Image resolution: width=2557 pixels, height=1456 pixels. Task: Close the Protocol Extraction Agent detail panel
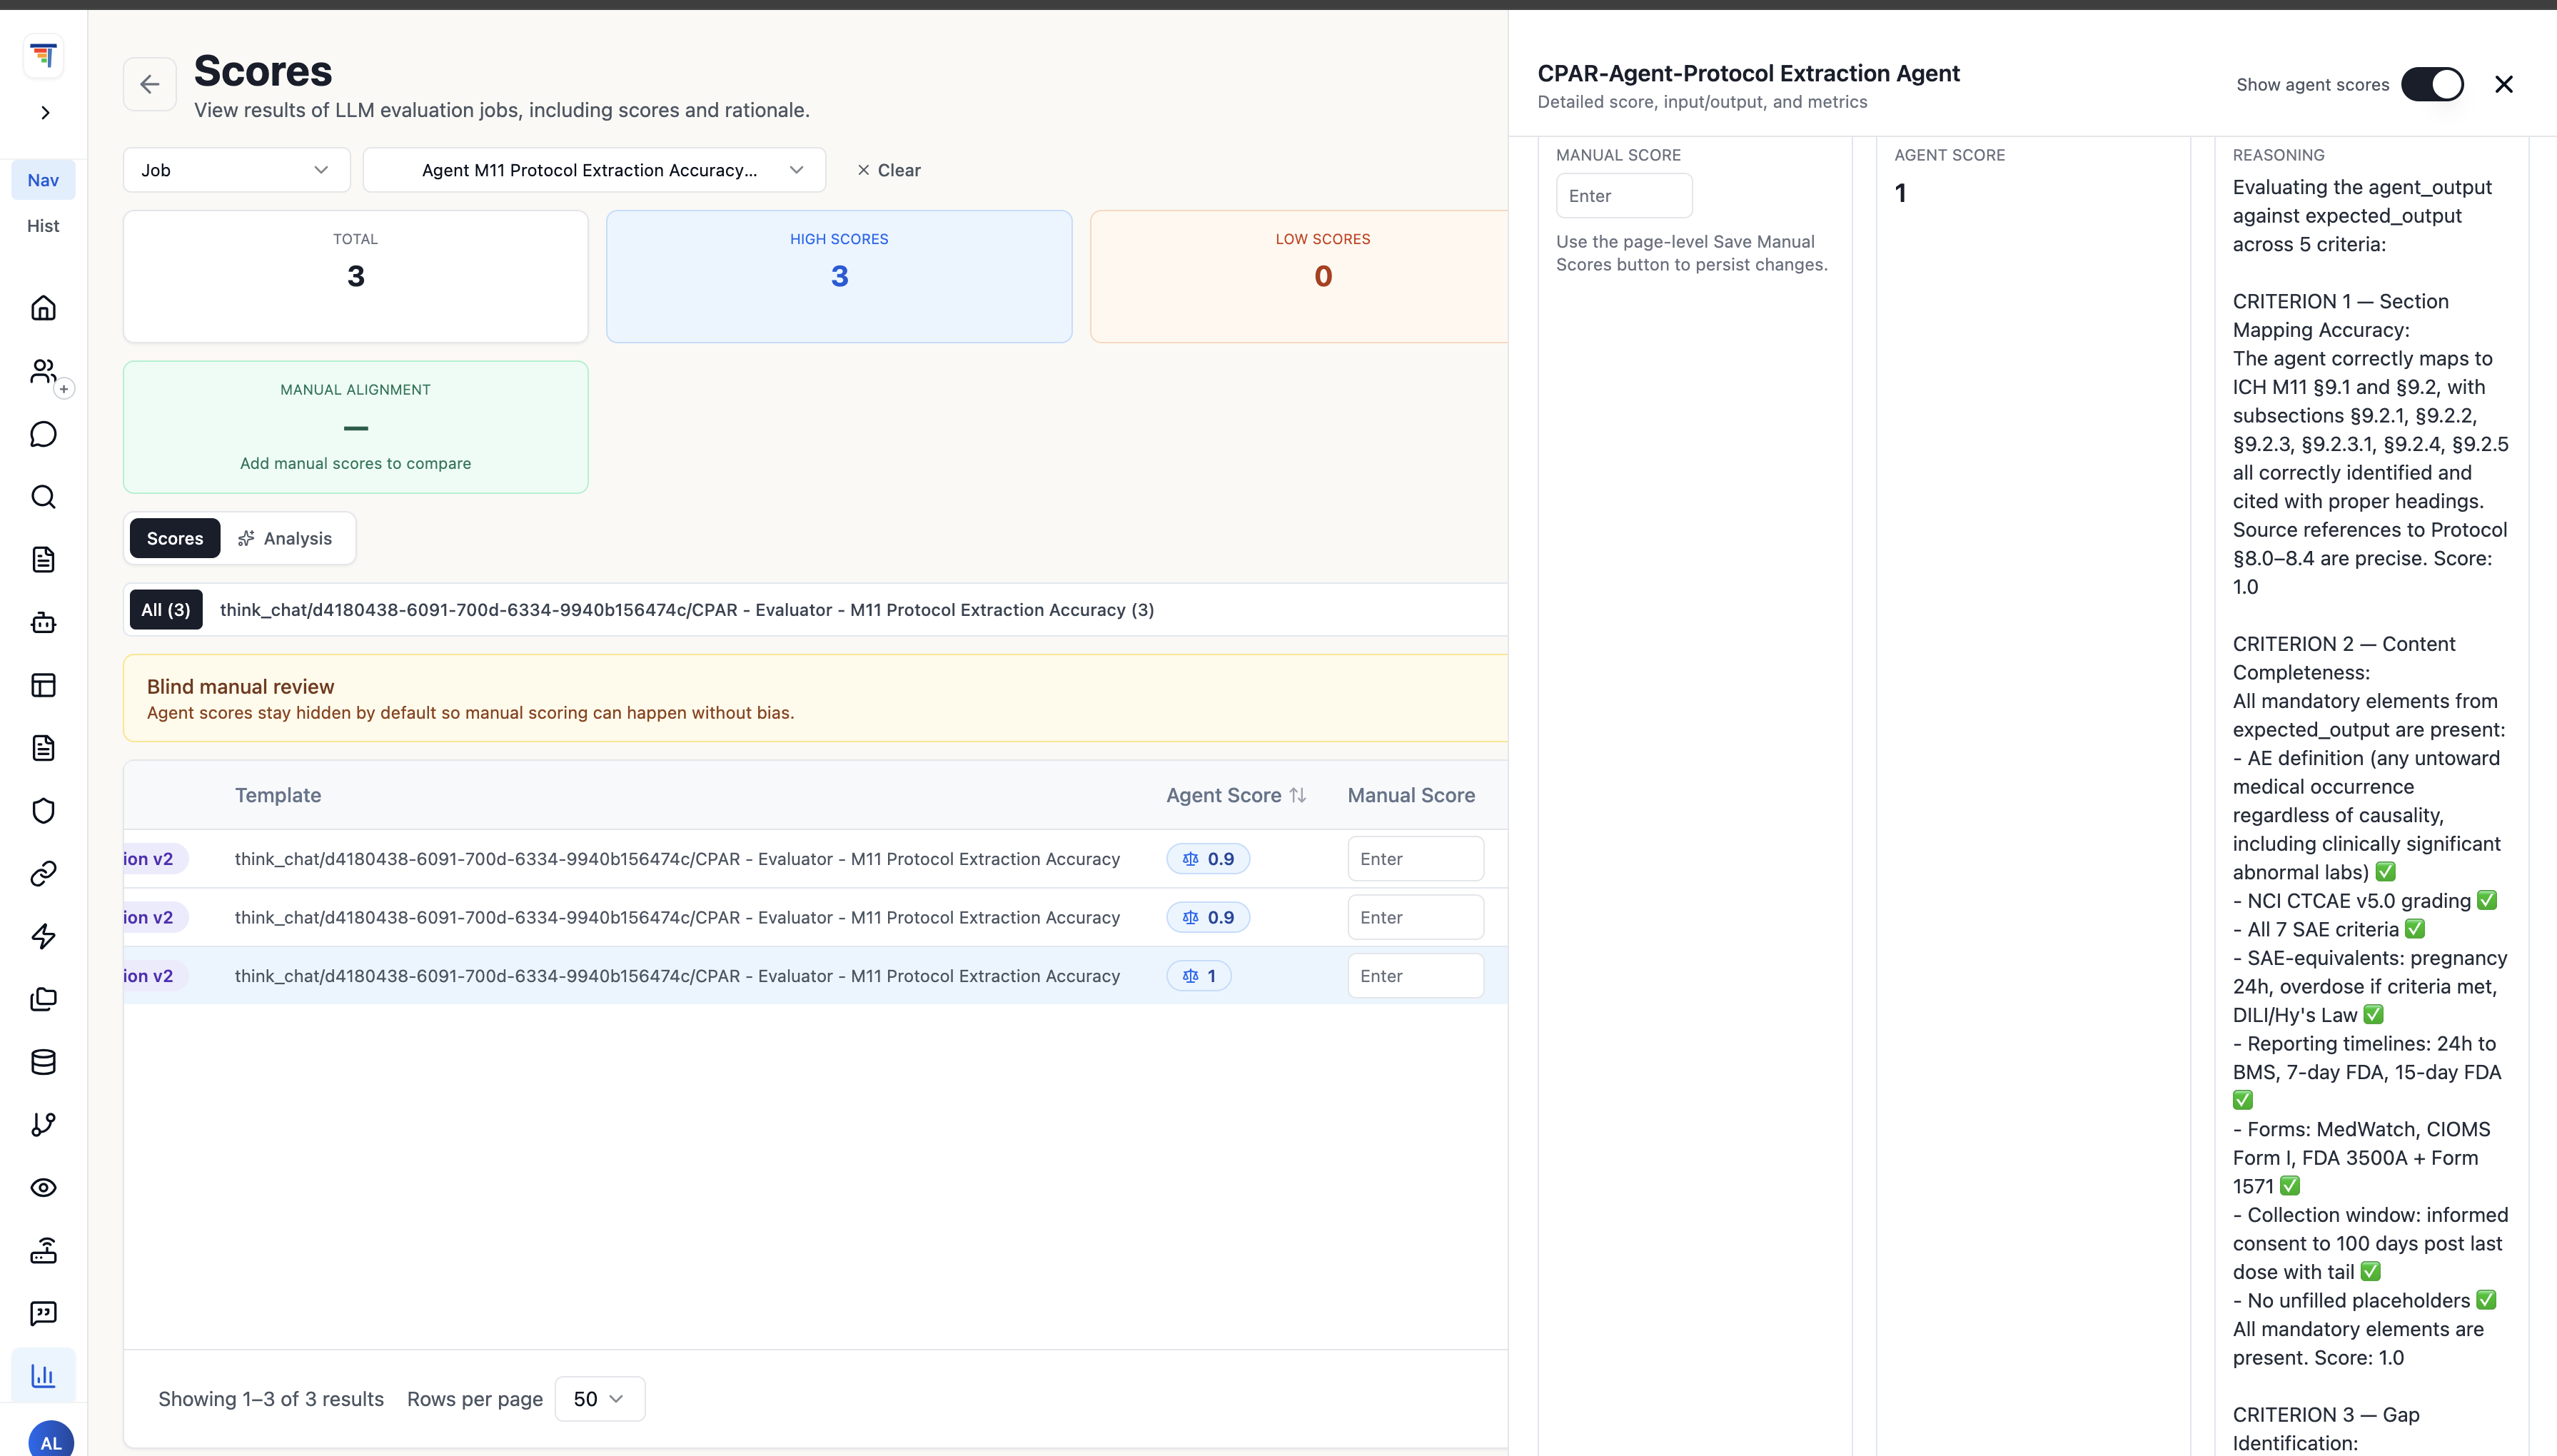click(2504, 84)
